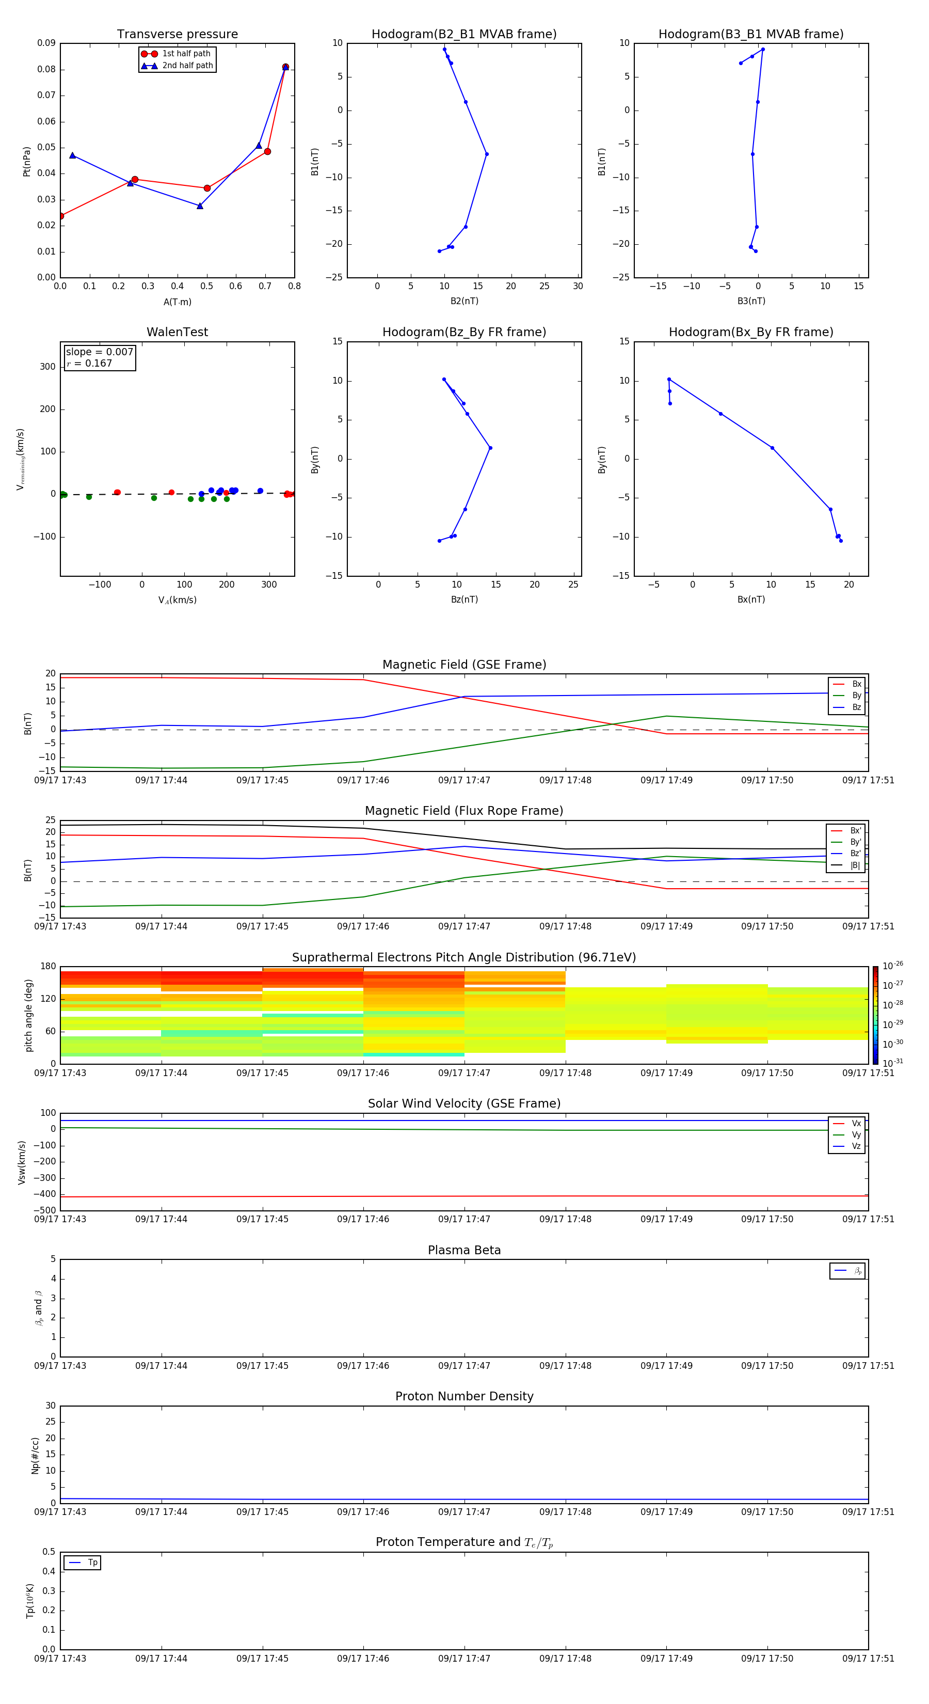The image size is (929, 1704).
Task: Click the 'Bx(nT)' x-axis label
Action: pyautogui.click(x=751, y=599)
